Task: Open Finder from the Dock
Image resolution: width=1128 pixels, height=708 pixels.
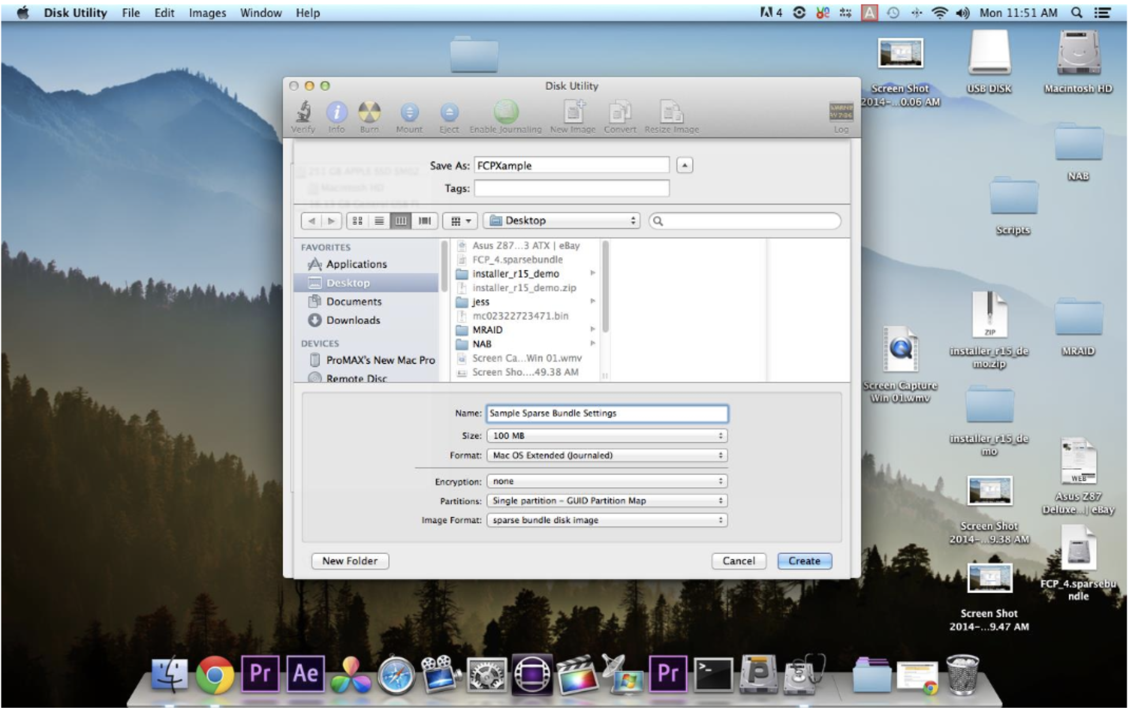Action: click(x=169, y=674)
